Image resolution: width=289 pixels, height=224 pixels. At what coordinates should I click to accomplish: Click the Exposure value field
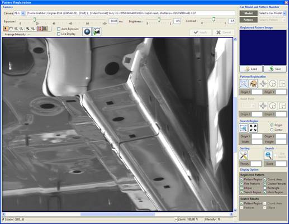113,21
